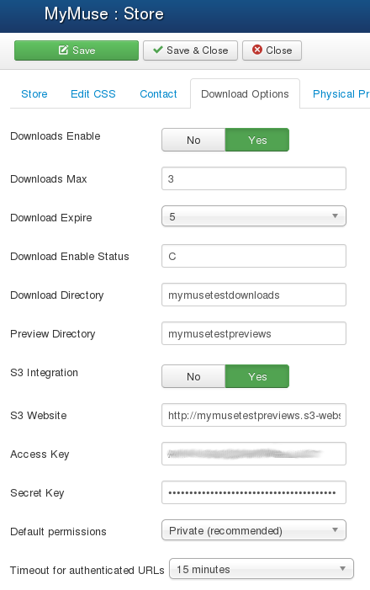Click the Save & Close button
This screenshot has height=590, width=370.
coord(190,50)
